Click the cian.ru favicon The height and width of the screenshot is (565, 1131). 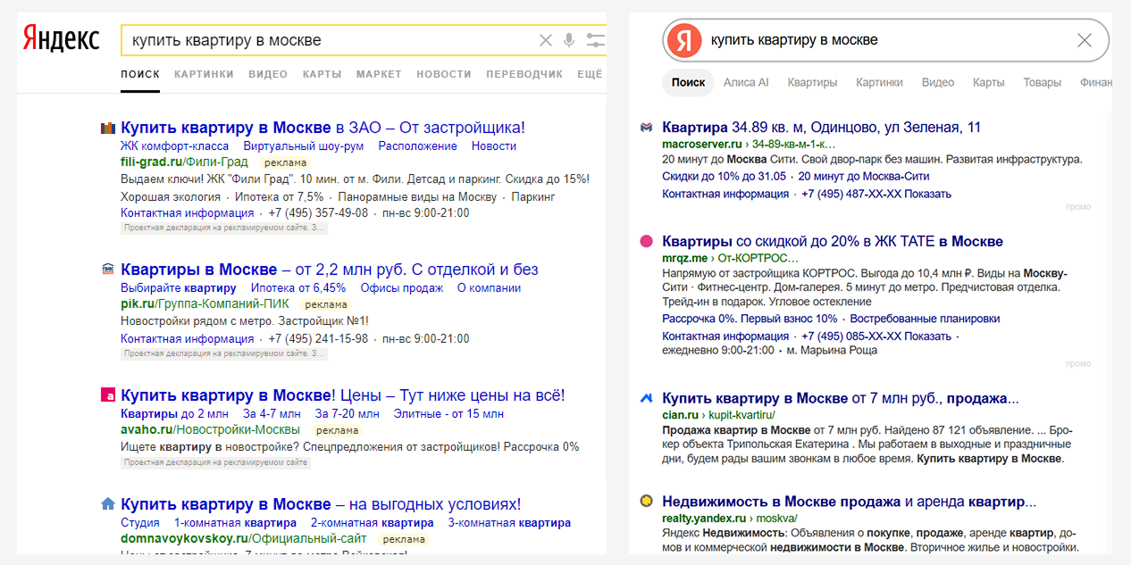click(x=647, y=398)
